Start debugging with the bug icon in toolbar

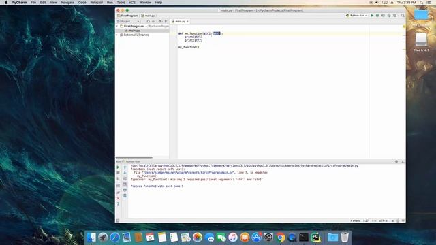(377, 16)
